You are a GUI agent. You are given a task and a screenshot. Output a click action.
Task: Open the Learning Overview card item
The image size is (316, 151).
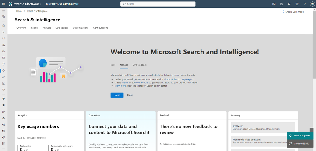click(263, 127)
